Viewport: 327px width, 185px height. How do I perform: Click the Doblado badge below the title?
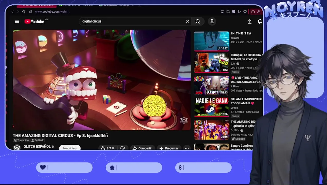point(38,140)
